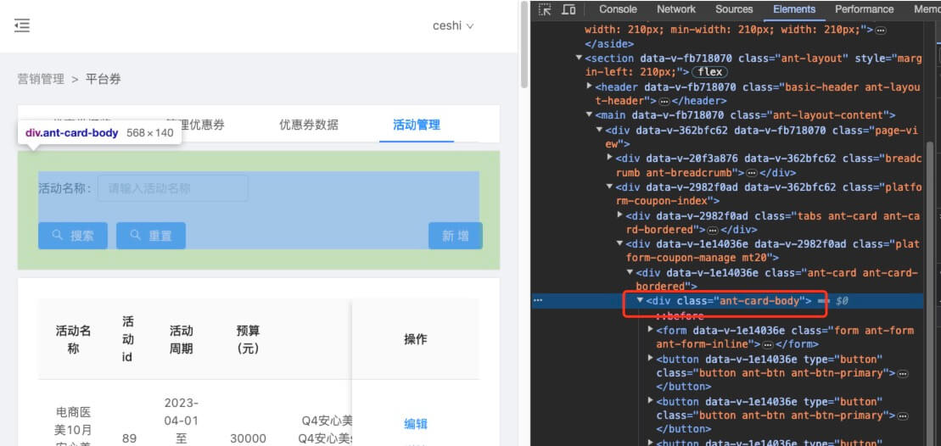
Task: Switch to the Console tab in DevTools
Action: 618,9
